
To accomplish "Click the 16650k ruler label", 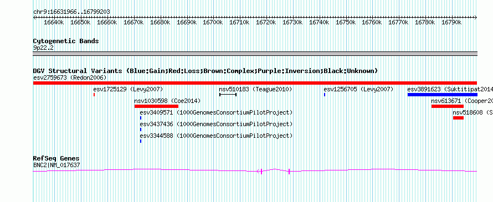I will (80, 23).
